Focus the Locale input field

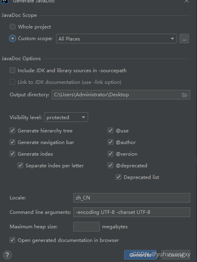point(132,198)
